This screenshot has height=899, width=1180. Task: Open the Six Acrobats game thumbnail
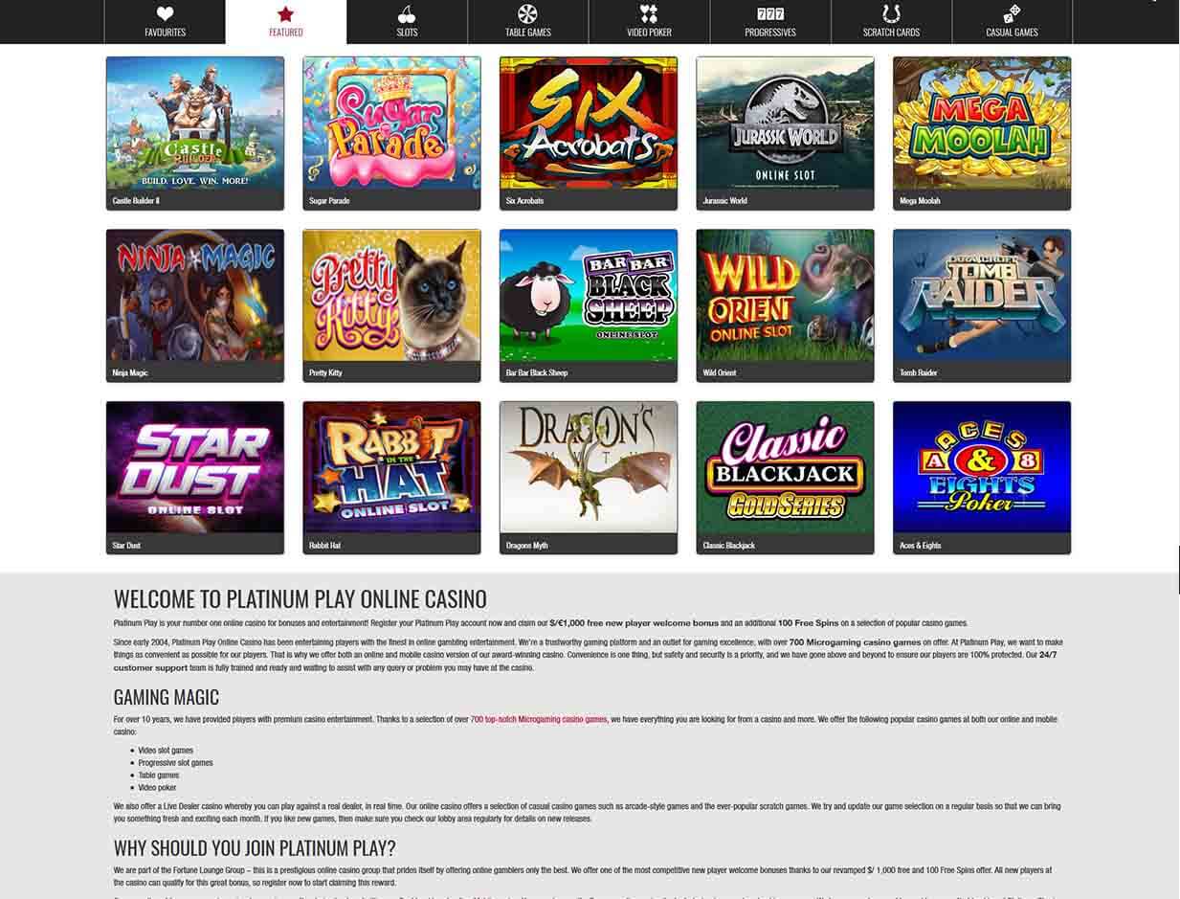click(x=589, y=124)
